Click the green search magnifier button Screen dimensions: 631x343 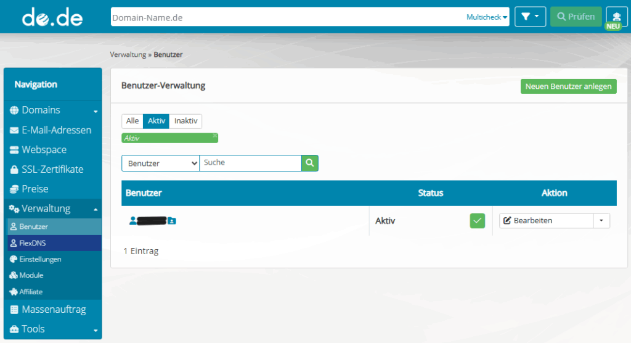[x=309, y=163]
